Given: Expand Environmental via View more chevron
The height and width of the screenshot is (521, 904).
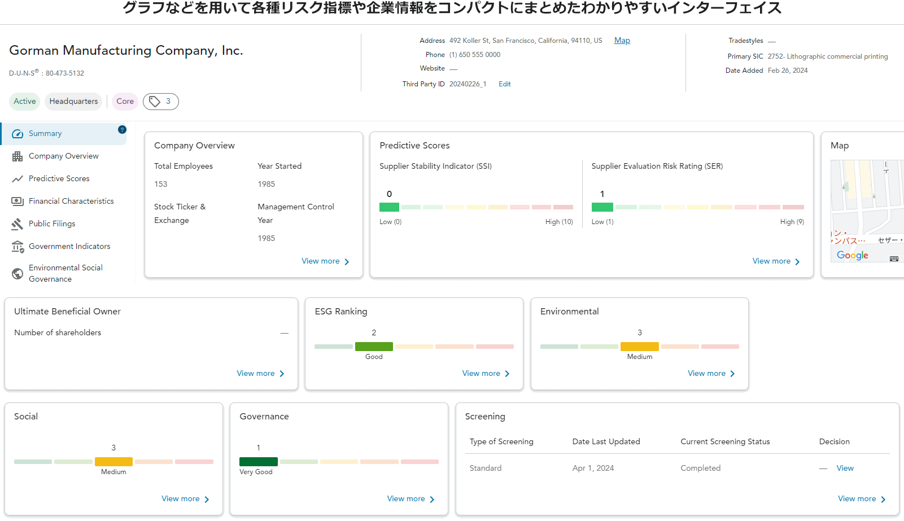Looking at the screenshot, I should point(732,374).
